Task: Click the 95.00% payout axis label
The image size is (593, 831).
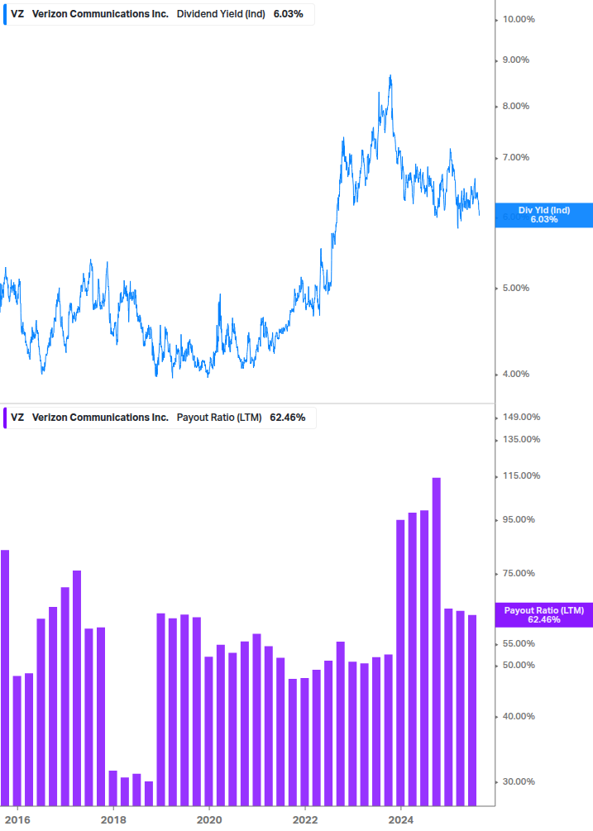Action: click(x=519, y=520)
